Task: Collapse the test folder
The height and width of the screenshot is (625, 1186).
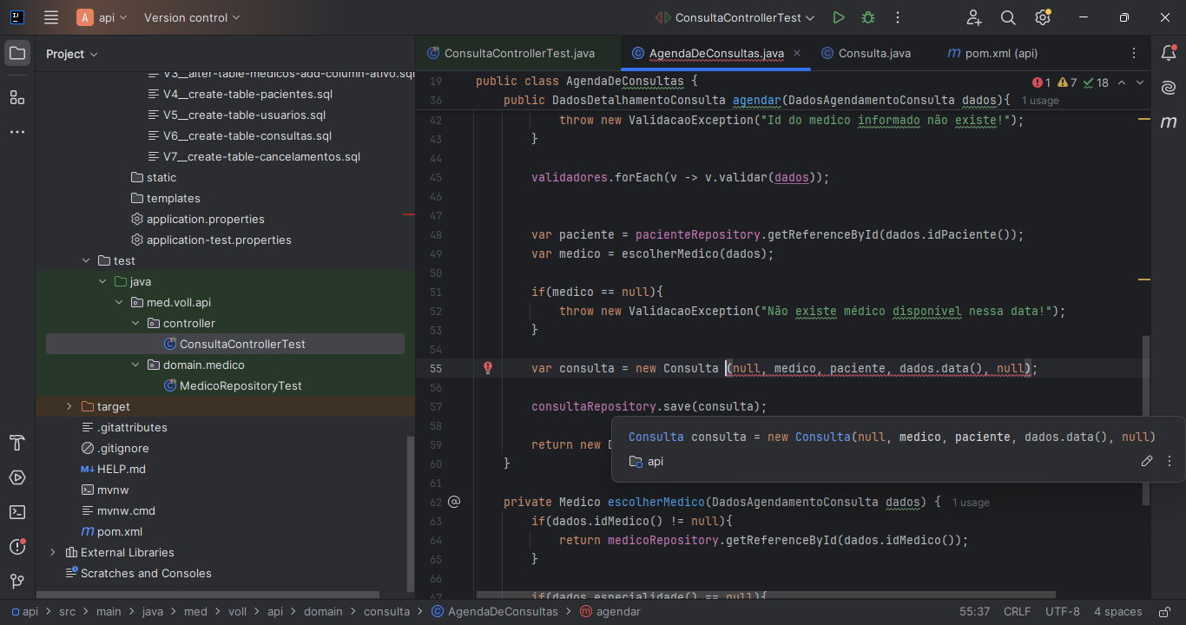Action: 86,260
